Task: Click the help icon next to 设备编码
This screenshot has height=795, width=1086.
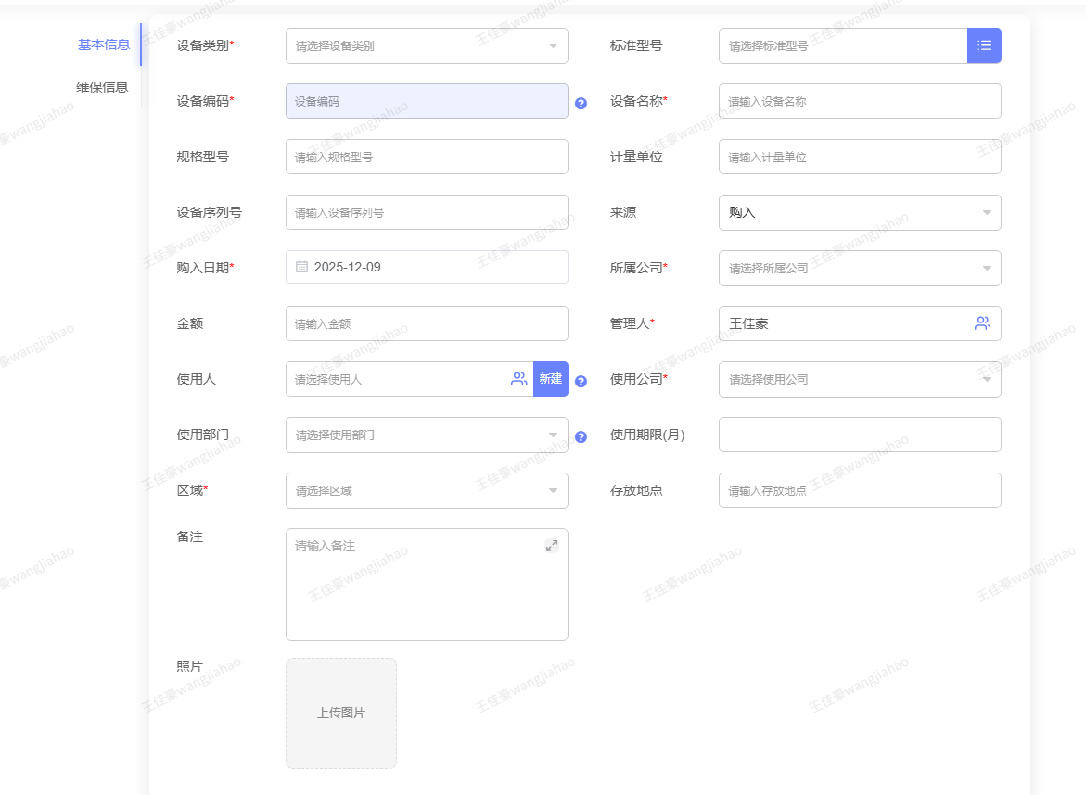Action: (x=581, y=103)
